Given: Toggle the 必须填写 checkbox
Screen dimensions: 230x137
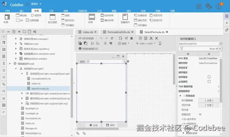Looking at the screenshot, I should tap(209, 82).
